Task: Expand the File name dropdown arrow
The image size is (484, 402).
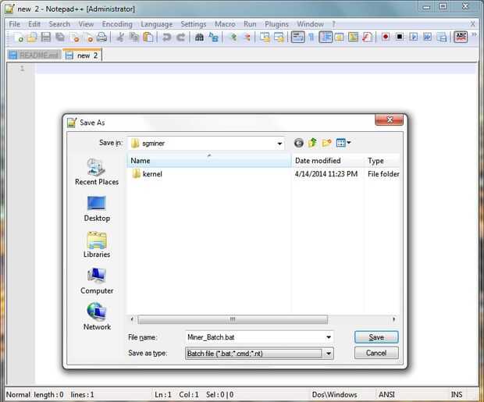Action: (329, 337)
